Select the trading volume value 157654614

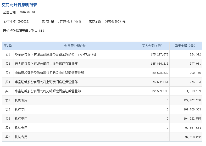click(x=65, y=21)
